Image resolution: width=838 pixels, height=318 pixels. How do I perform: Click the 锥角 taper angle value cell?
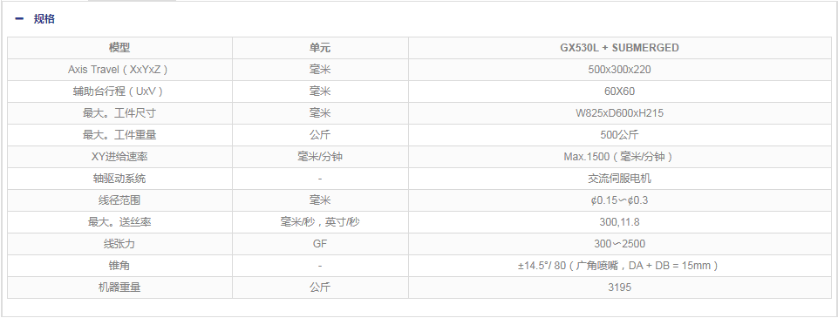[619, 266]
